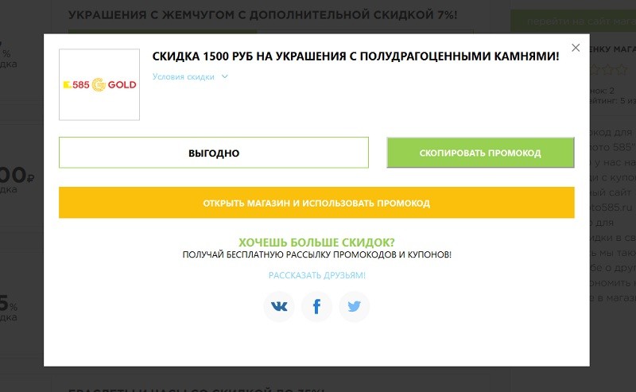Open the Хочешь больше скидок? link
The width and height of the screenshot is (636, 392).
[316, 242]
